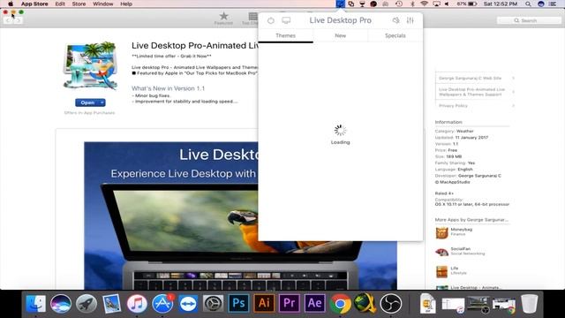
Task: Click the AirPlay display menu bar icon
Action: pyautogui.click(x=436, y=4)
